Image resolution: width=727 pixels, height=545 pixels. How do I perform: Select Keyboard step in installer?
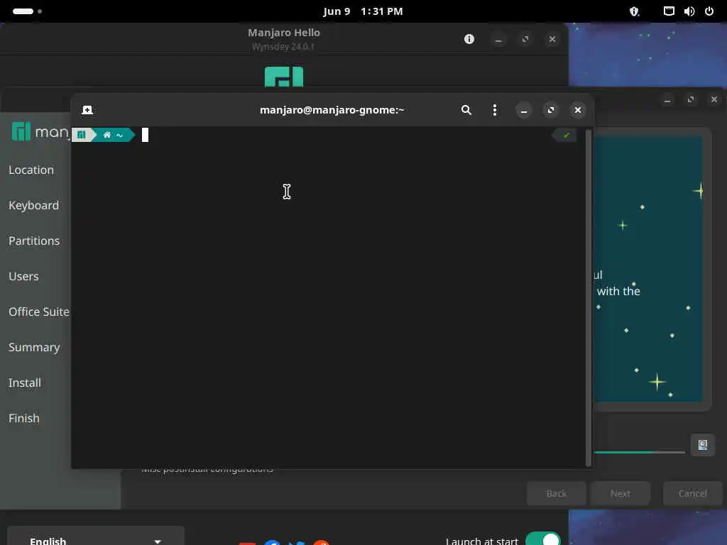(34, 205)
